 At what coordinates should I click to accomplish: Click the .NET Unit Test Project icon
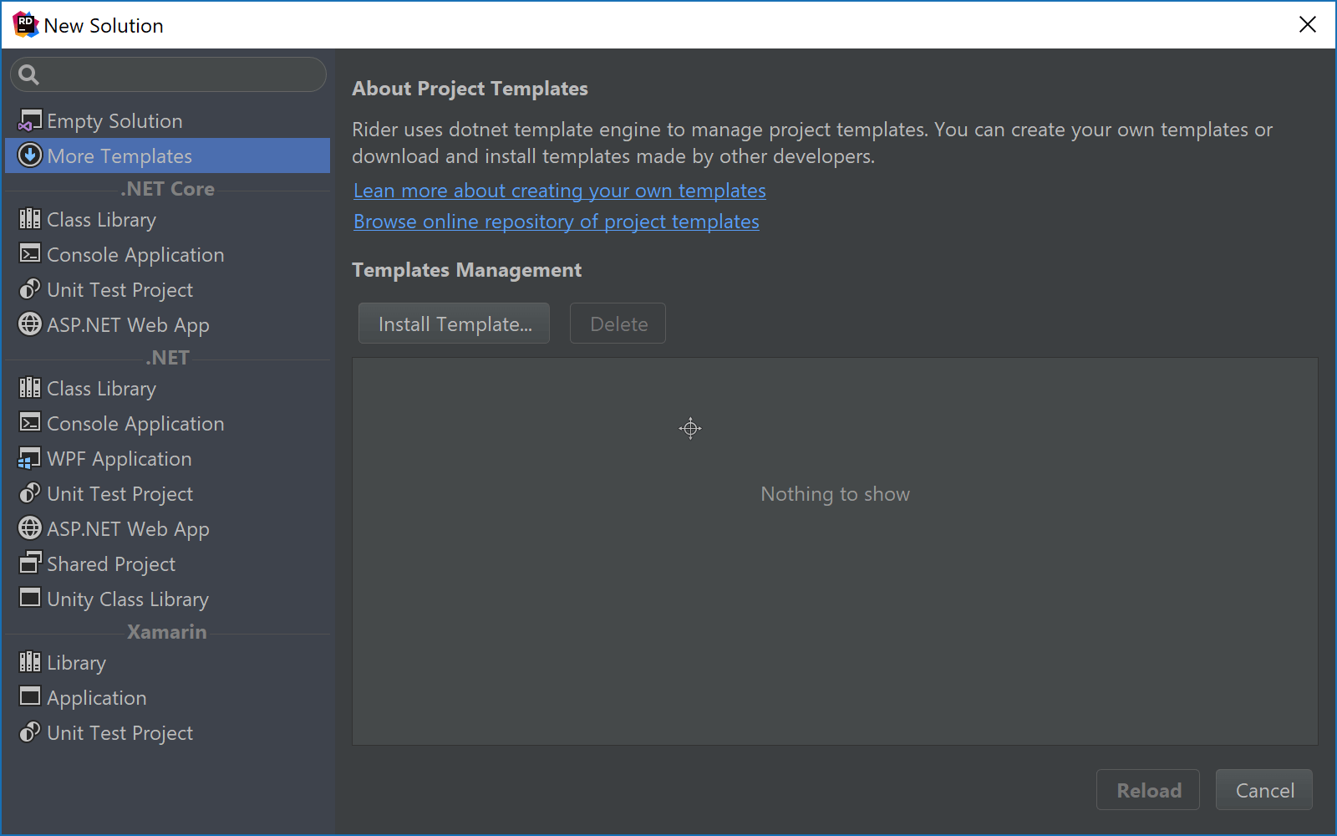(30, 493)
